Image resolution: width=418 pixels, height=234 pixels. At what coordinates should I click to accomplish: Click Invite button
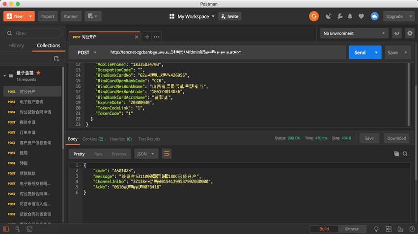click(230, 16)
